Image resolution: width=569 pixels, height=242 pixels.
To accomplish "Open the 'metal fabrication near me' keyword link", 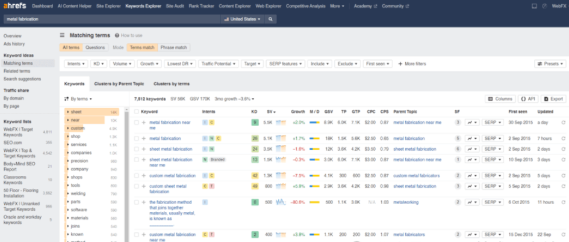I will [170, 125].
